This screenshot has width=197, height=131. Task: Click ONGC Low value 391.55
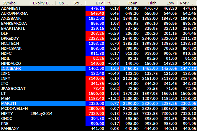click(170, 119)
